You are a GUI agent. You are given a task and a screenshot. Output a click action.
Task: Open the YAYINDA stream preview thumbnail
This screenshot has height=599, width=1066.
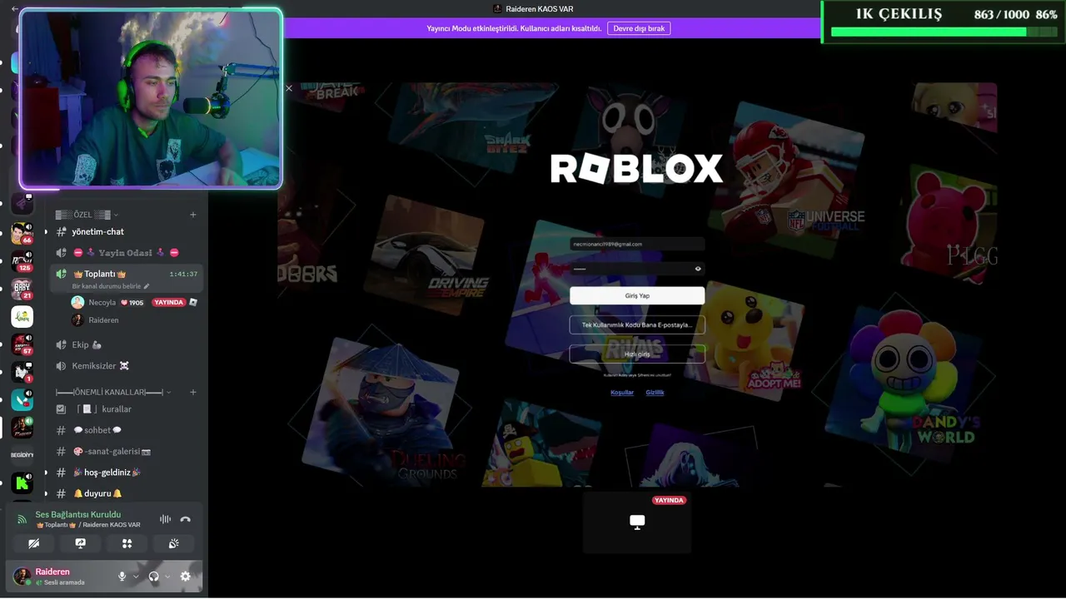coord(637,522)
